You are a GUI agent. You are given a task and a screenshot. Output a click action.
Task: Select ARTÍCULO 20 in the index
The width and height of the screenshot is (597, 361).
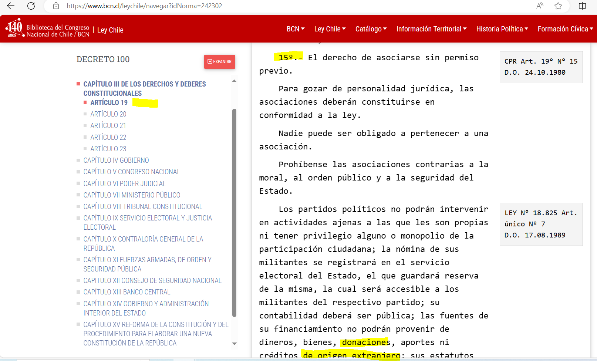coord(108,114)
